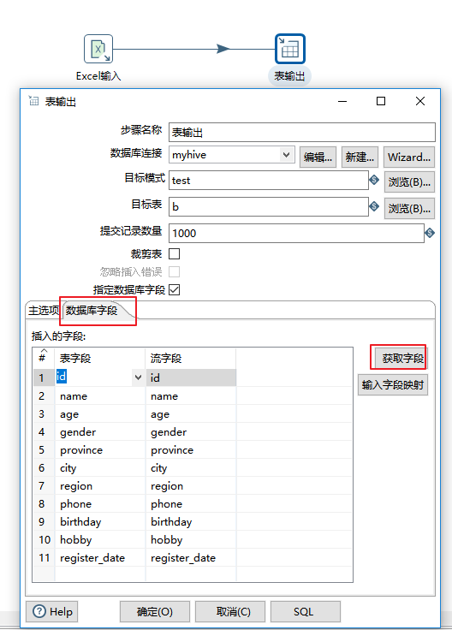This screenshot has width=452, height=630.
Task: Select 流字段 cell 'id' in row 1
Action: pyautogui.click(x=191, y=377)
